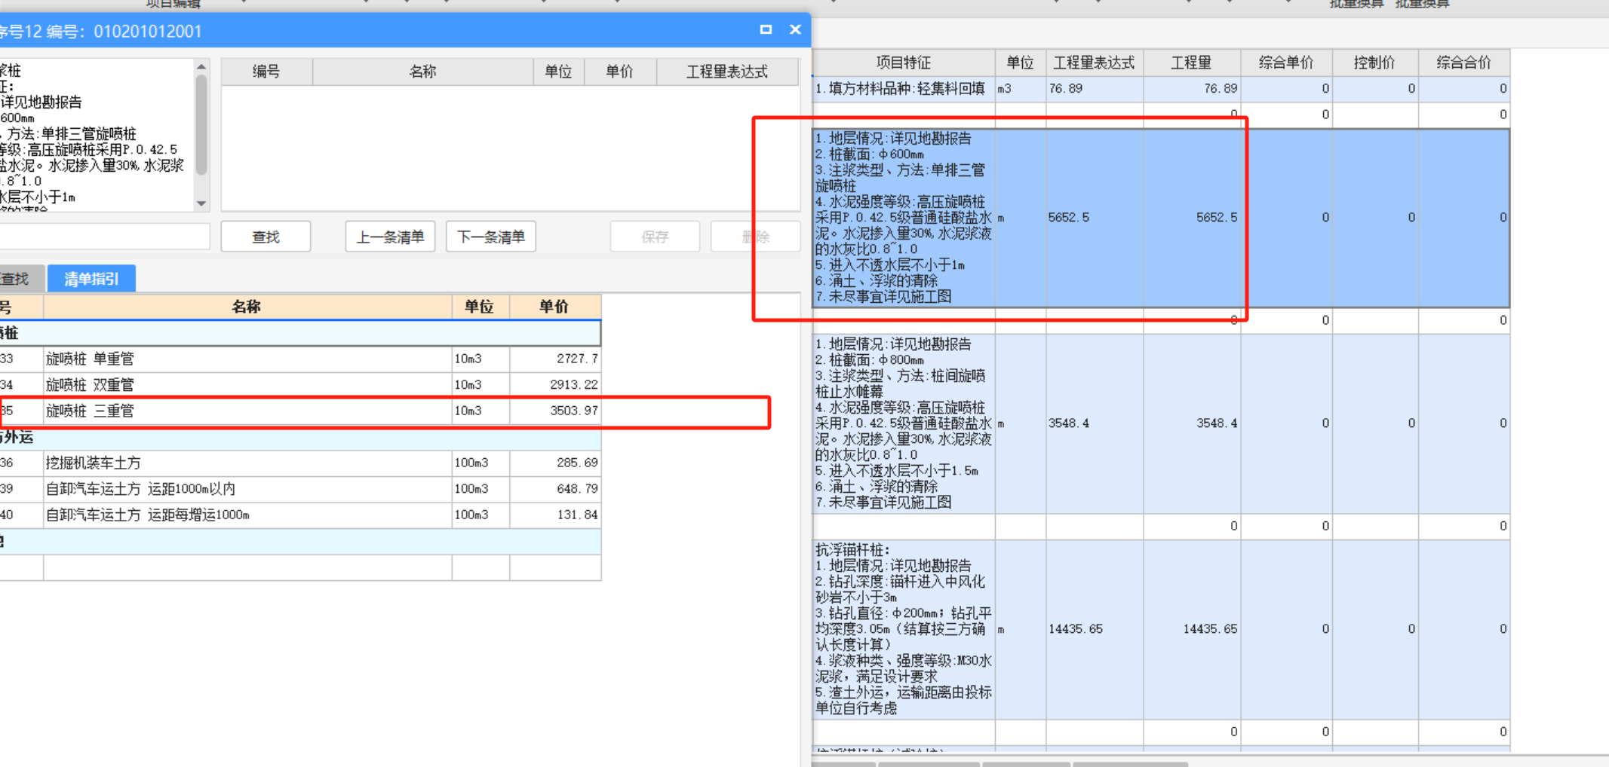Click quantity expression 14435.65 cell
The height and width of the screenshot is (767, 1609).
[1094, 629]
